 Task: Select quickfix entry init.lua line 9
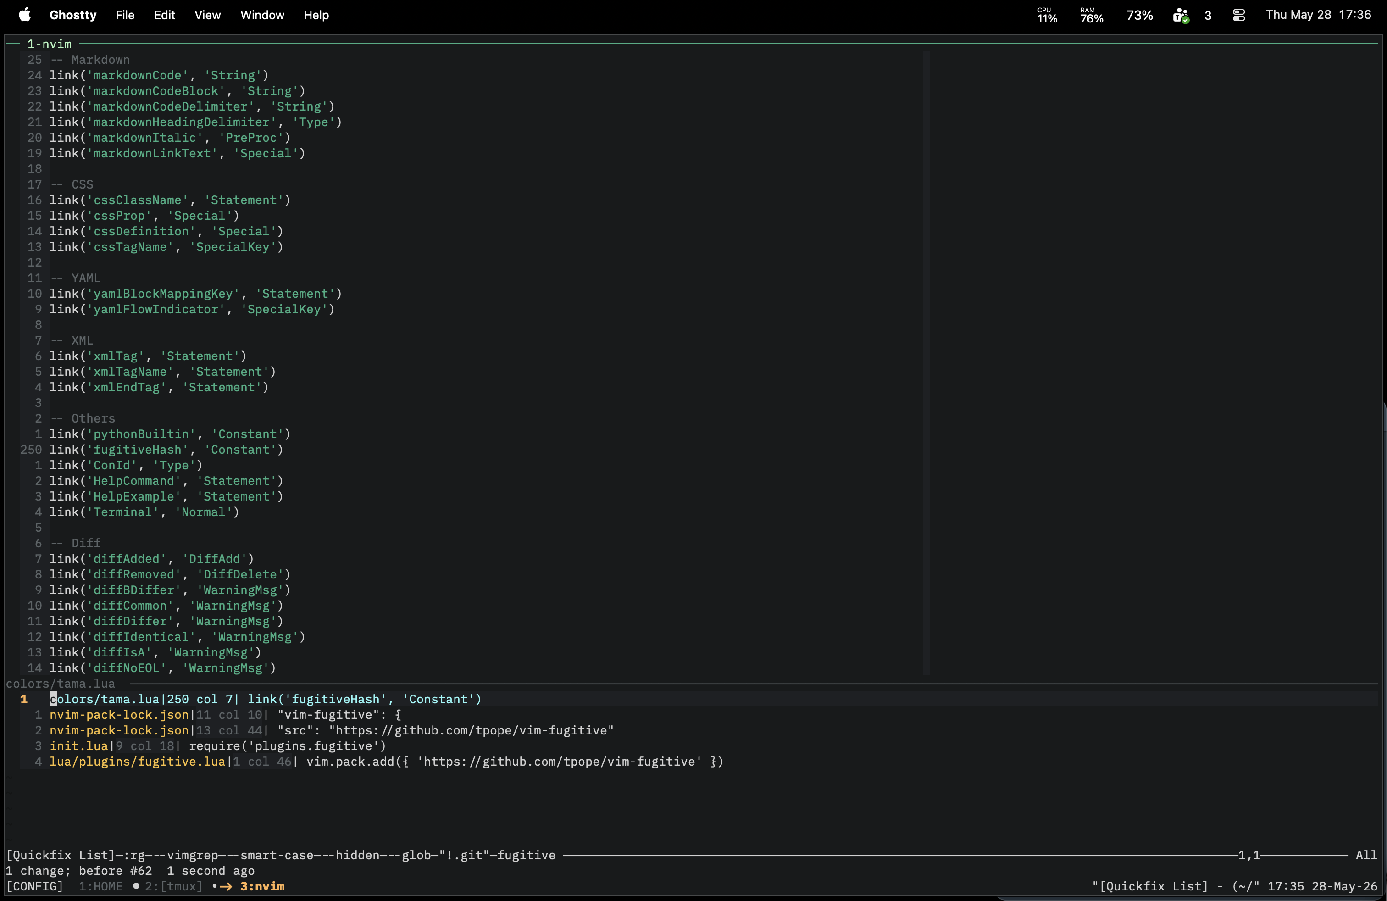click(218, 746)
